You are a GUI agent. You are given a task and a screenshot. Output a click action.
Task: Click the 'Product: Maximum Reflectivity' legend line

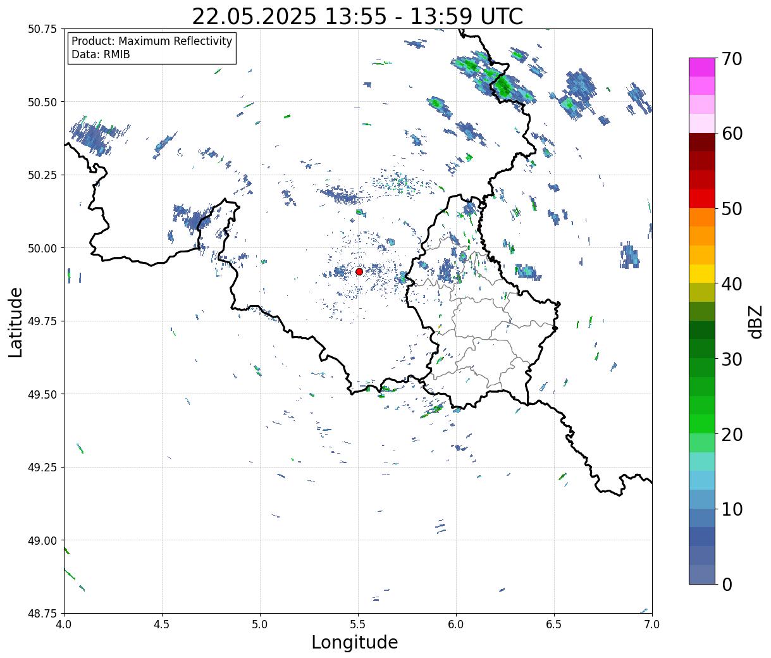point(152,41)
